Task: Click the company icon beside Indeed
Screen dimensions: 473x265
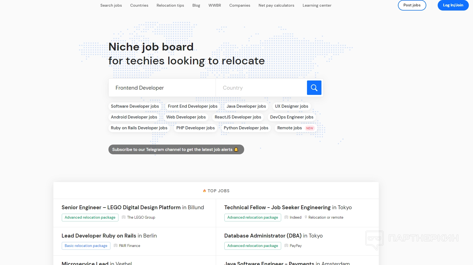Action: pos(286,217)
